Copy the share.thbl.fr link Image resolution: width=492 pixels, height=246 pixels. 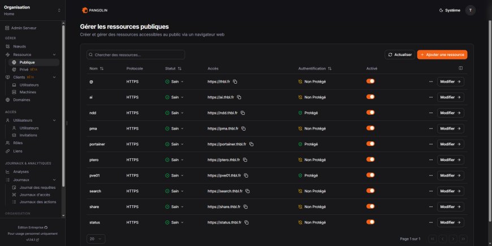point(245,207)
